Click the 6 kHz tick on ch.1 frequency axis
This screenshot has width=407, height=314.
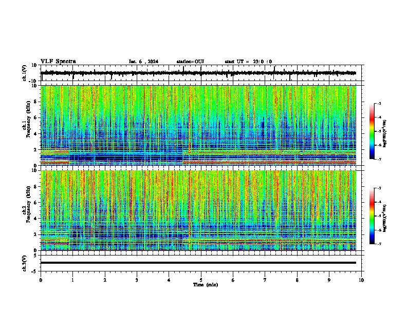36,117
